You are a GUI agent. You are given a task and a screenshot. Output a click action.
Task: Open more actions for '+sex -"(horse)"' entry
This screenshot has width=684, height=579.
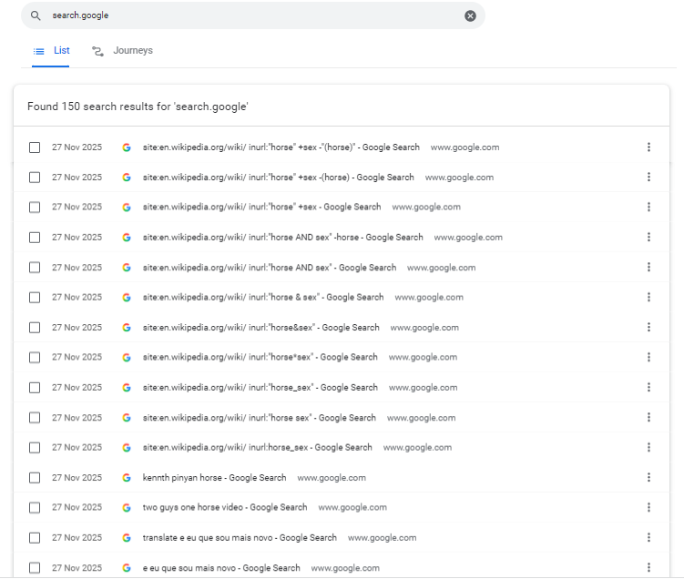(x=648, y=147)
